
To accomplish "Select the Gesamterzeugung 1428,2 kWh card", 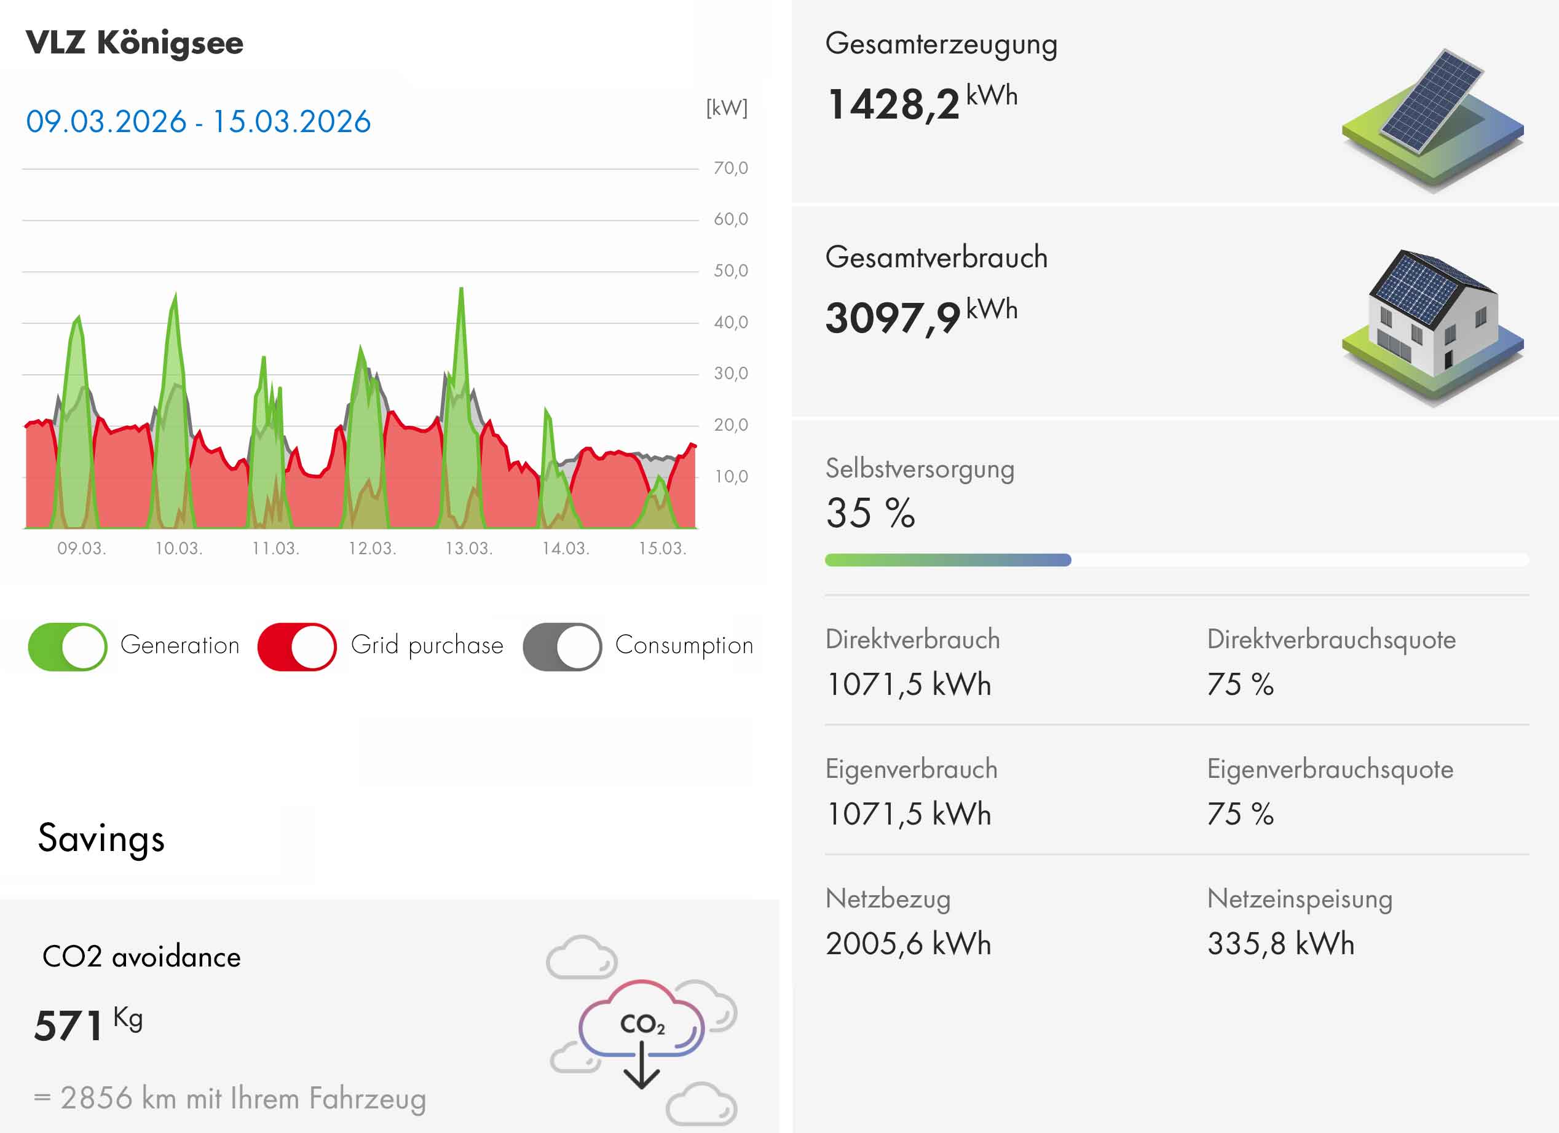I will click(921, 104).
